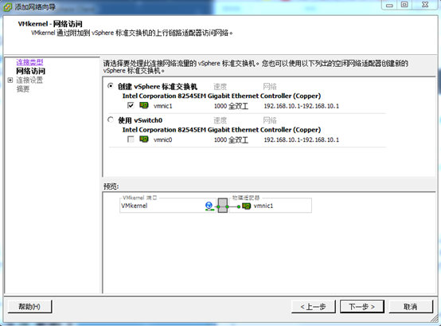Screen dimensions: 441x326
Task: Click the 1000 全双工 speed for vmnic0
Action: click(231, 139)
